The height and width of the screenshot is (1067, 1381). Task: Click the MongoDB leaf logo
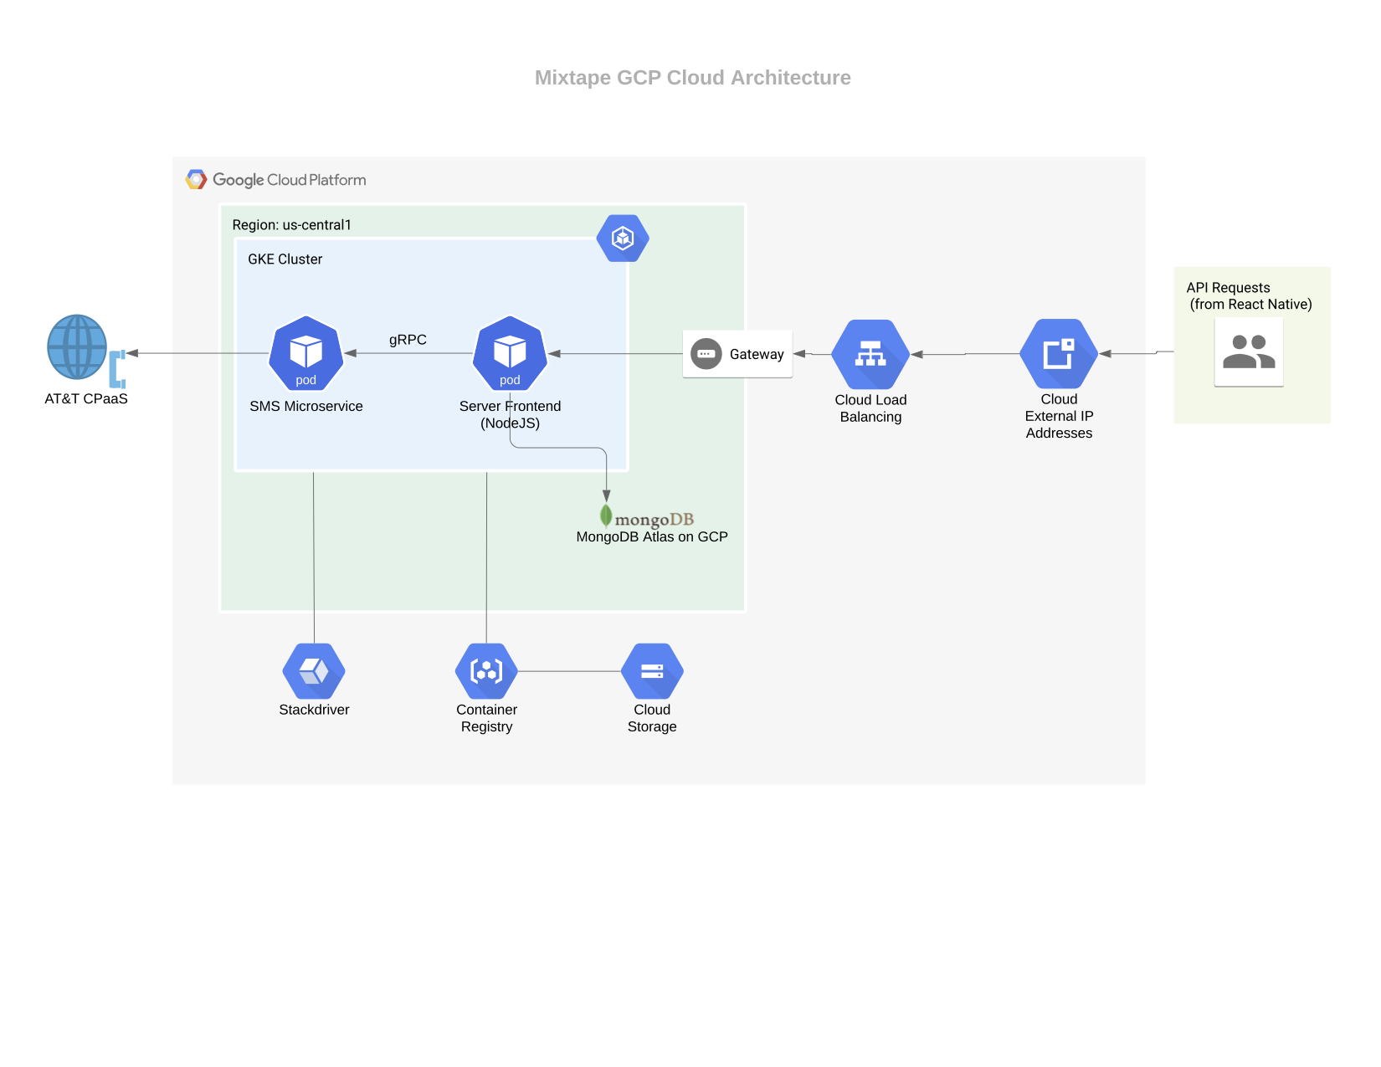click(x=606, y=516)
